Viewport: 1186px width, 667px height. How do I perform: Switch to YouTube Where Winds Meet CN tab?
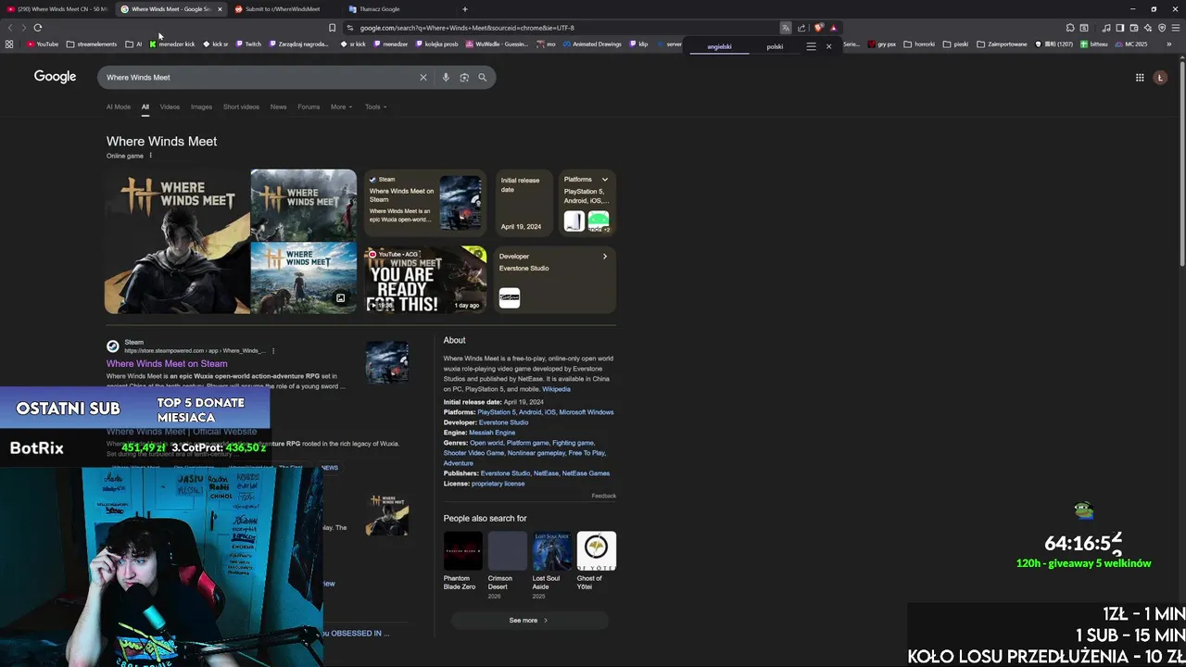point(56,9)
